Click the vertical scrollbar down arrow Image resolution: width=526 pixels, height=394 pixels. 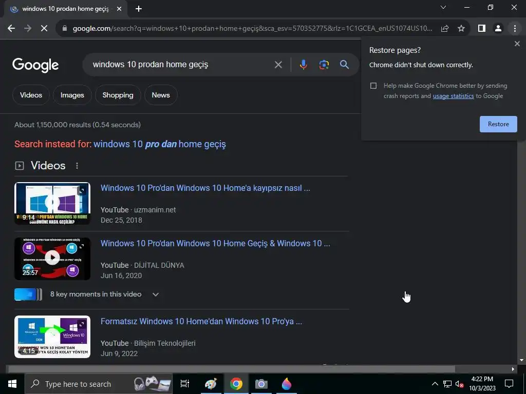(521, 361)
